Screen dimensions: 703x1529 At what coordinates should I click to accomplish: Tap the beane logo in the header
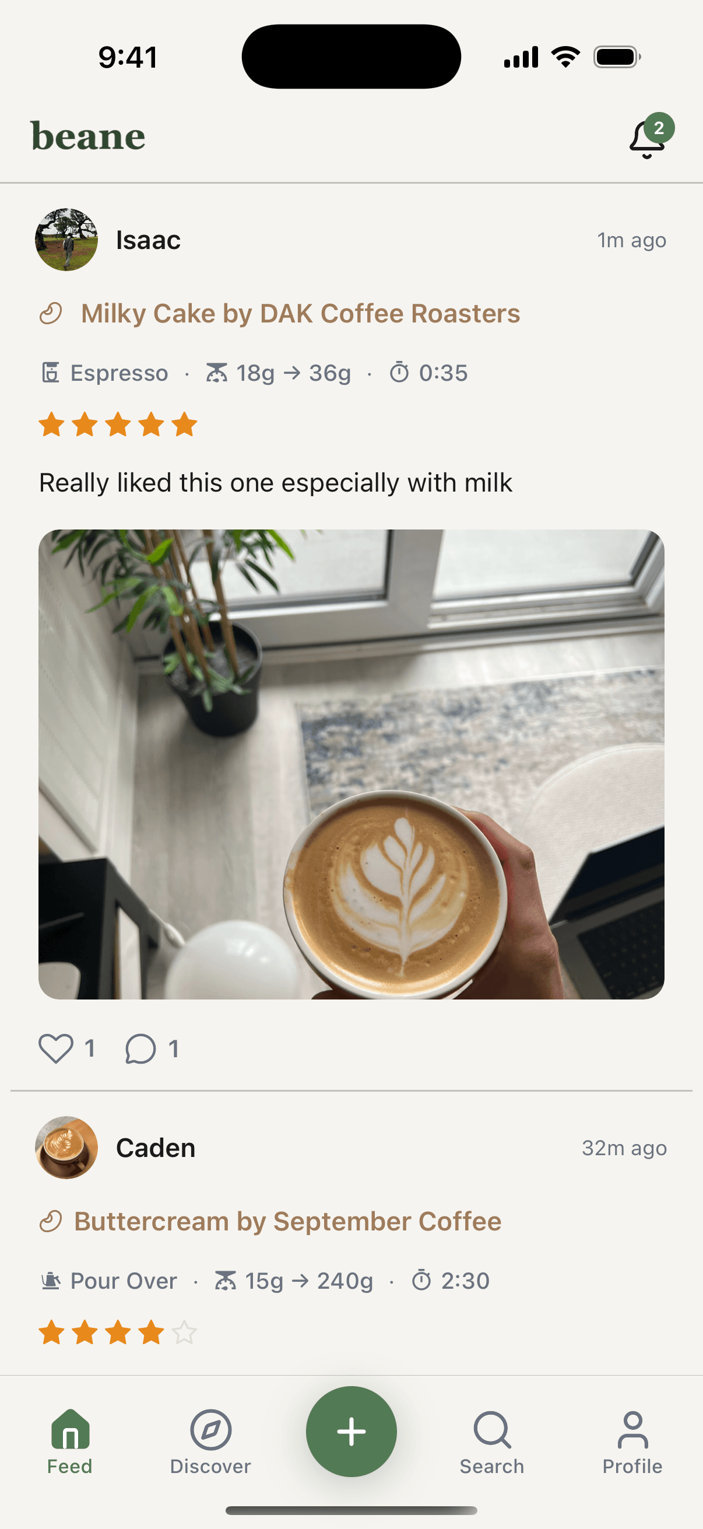87,136
